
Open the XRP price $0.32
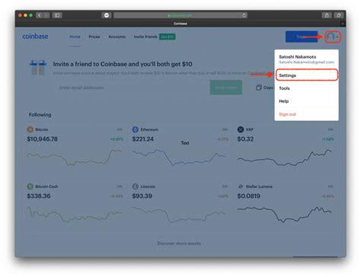tap(245, 139)
